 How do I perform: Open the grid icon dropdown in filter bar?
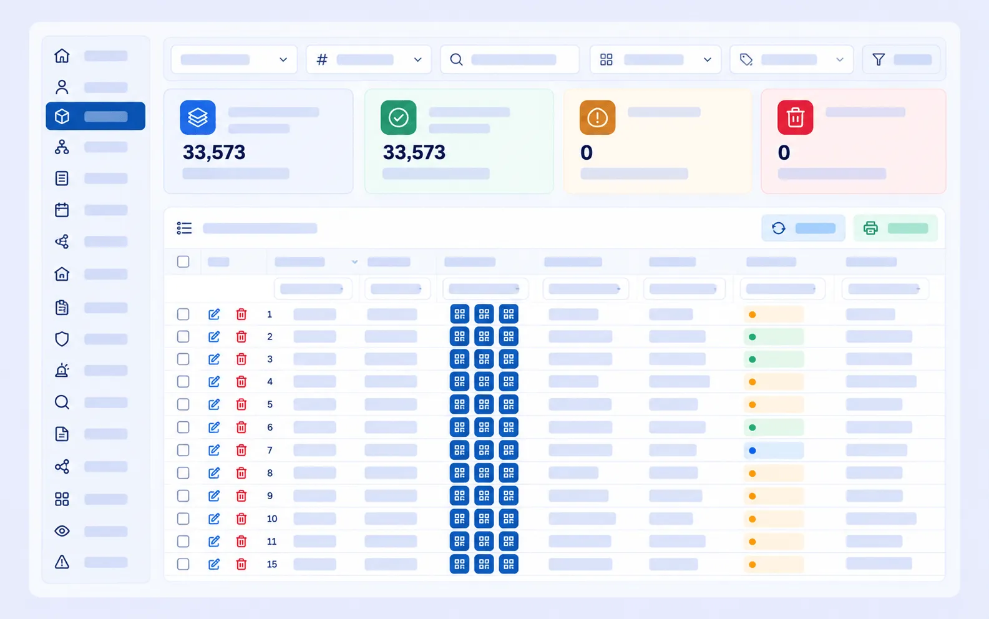[x=655, y=59]
